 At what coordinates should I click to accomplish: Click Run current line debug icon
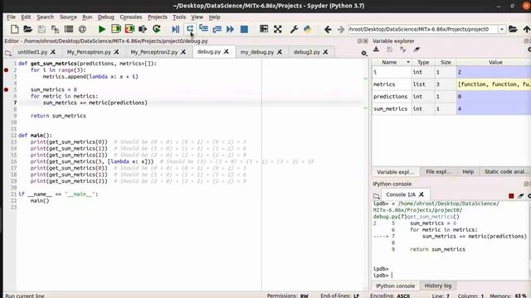[x=190, y=29]
